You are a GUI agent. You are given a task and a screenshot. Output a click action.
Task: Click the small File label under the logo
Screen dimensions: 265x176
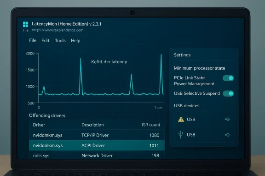tap(25, 30)
